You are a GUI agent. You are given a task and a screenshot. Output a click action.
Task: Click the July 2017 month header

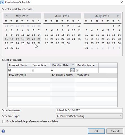[x=102, y=16]
